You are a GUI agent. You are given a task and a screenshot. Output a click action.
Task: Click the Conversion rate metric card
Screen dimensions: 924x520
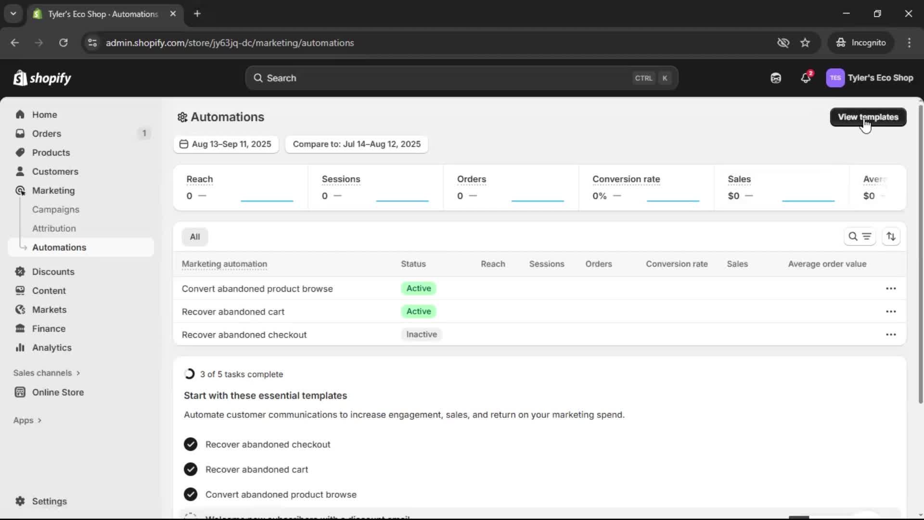(646, 188)
